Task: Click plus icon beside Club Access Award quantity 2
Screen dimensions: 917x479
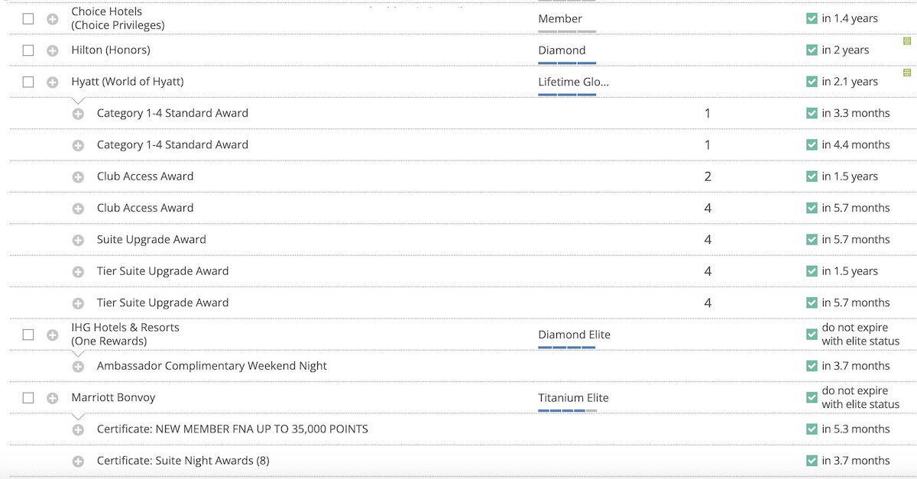Action: (x=78, y=176)
